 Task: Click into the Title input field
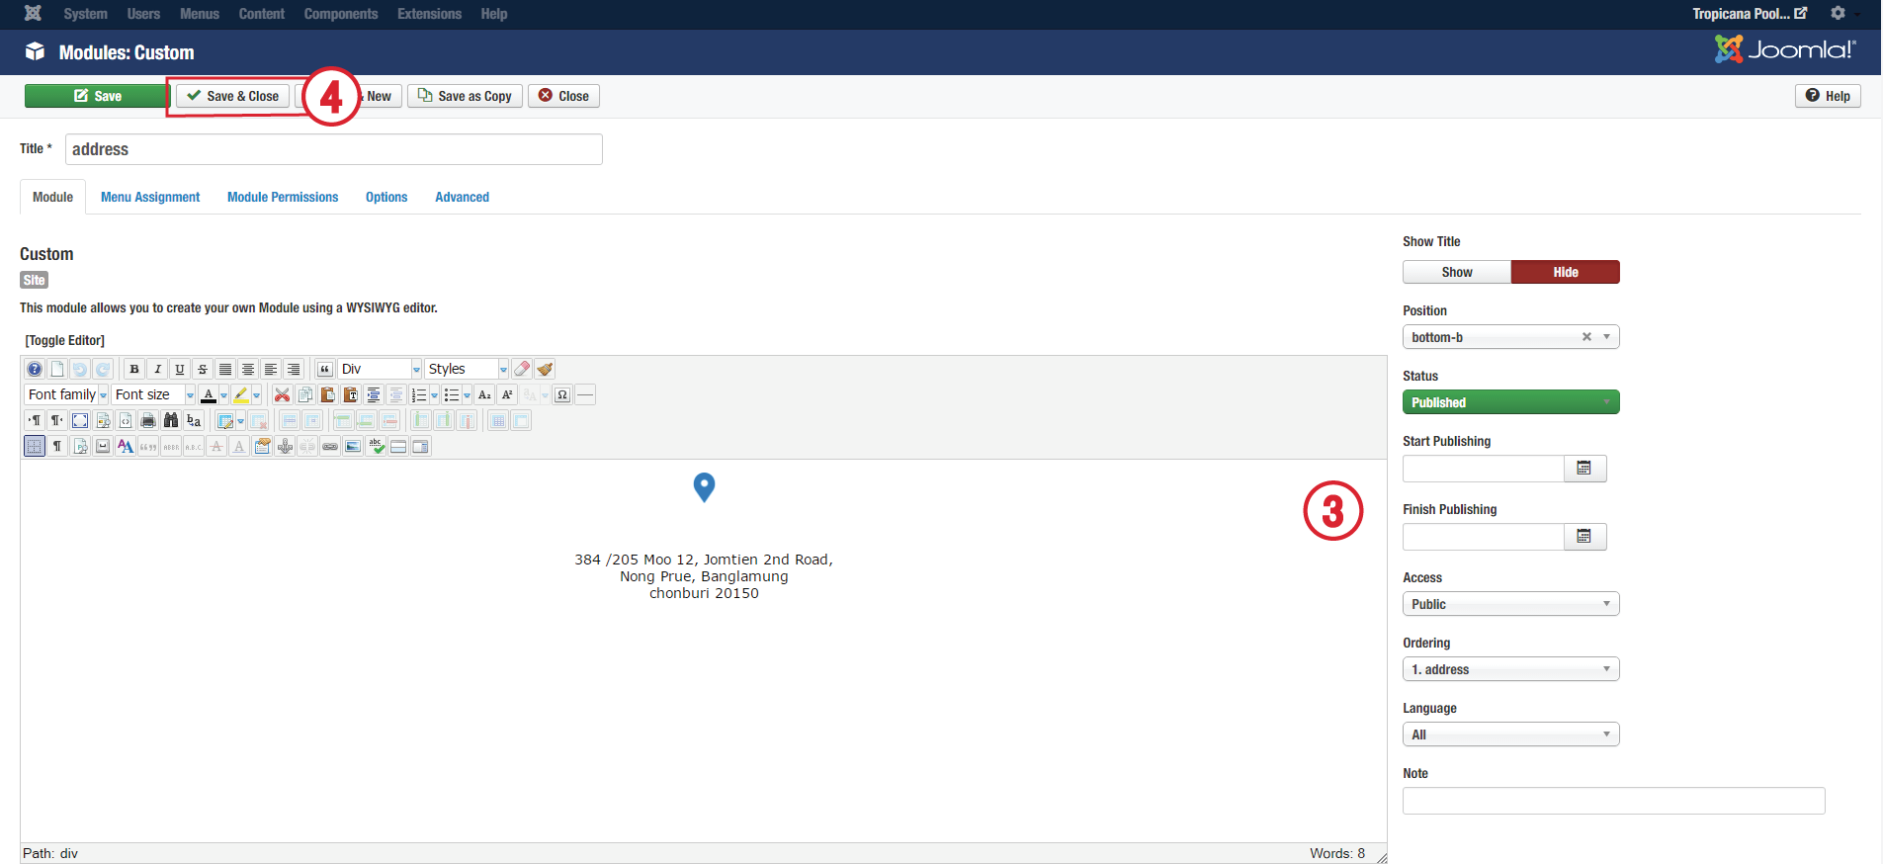pyautogui.click(x=334, y=149)
